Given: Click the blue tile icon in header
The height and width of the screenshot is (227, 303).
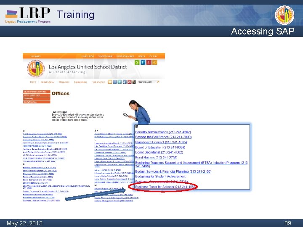Looking at the screenshot, I should (x=143, y=62).
